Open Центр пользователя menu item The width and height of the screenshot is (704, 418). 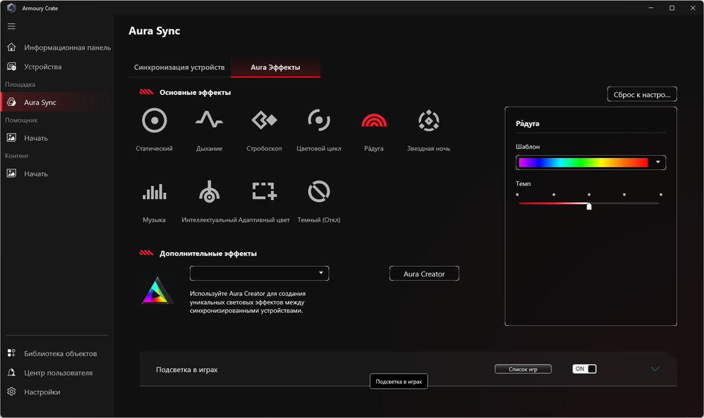coord(59,373)
